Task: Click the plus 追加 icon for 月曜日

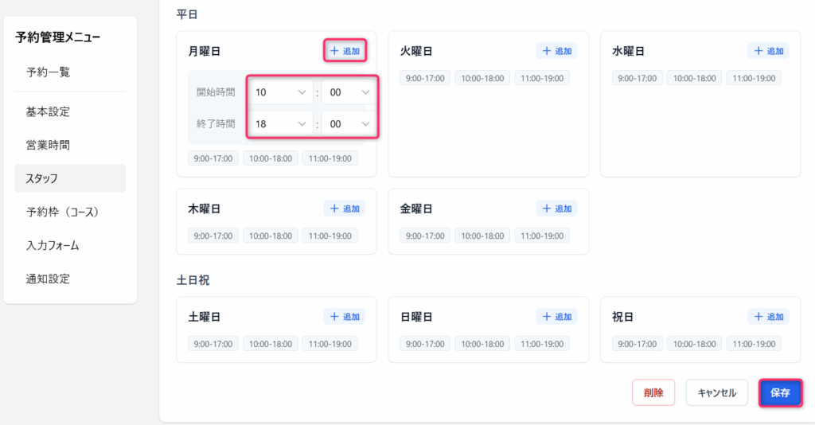Action: [344, 51]
